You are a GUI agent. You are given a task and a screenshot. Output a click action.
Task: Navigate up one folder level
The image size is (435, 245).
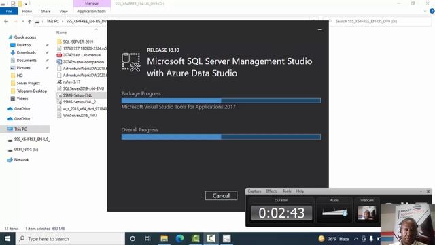pyautogui.click(x=29, y=21)
